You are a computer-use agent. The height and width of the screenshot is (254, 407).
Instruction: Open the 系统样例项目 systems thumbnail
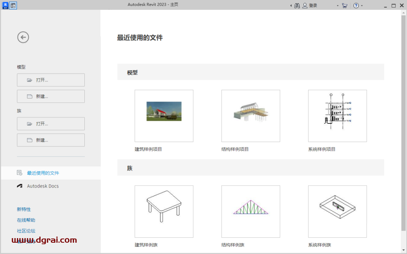[x=337, y=116]
